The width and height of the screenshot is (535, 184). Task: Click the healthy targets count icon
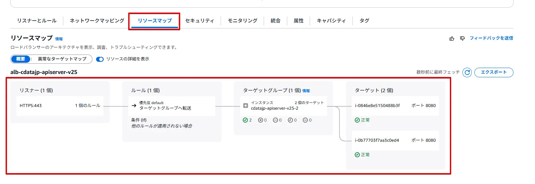click(245, 120)
